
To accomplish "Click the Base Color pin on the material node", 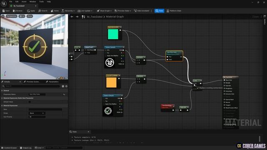I will [x=224, y=80].
